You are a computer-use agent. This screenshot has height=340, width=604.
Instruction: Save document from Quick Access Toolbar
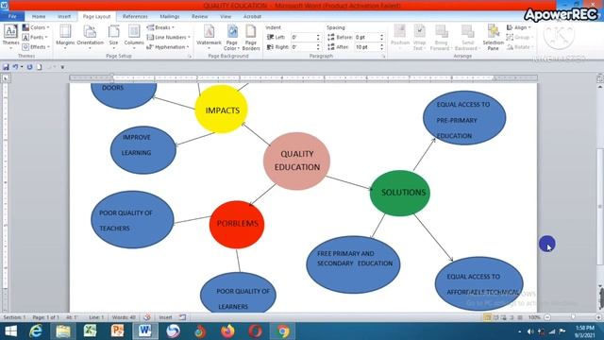(6, 67)
